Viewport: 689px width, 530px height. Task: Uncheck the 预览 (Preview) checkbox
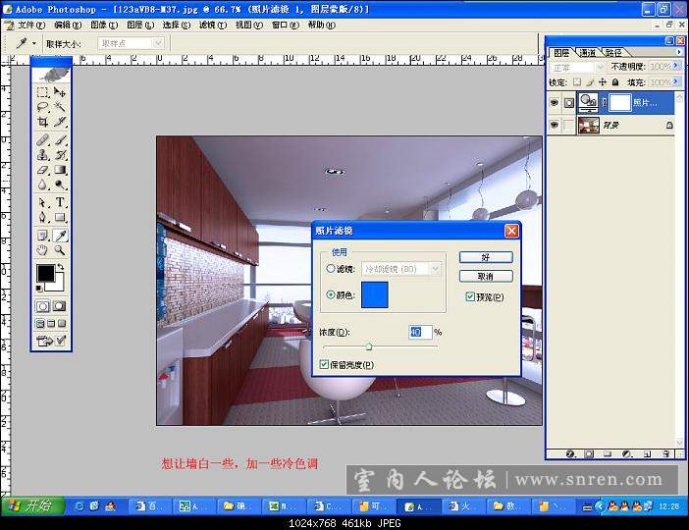470,296
